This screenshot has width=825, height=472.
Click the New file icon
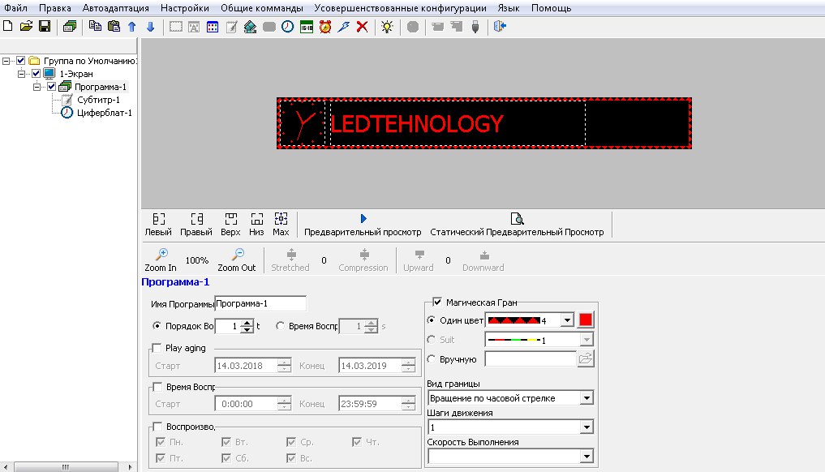pos(8,26)
